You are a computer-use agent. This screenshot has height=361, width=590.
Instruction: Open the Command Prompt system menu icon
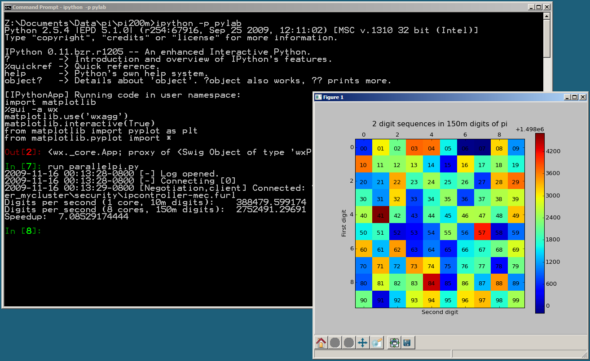tap(8, 7)
